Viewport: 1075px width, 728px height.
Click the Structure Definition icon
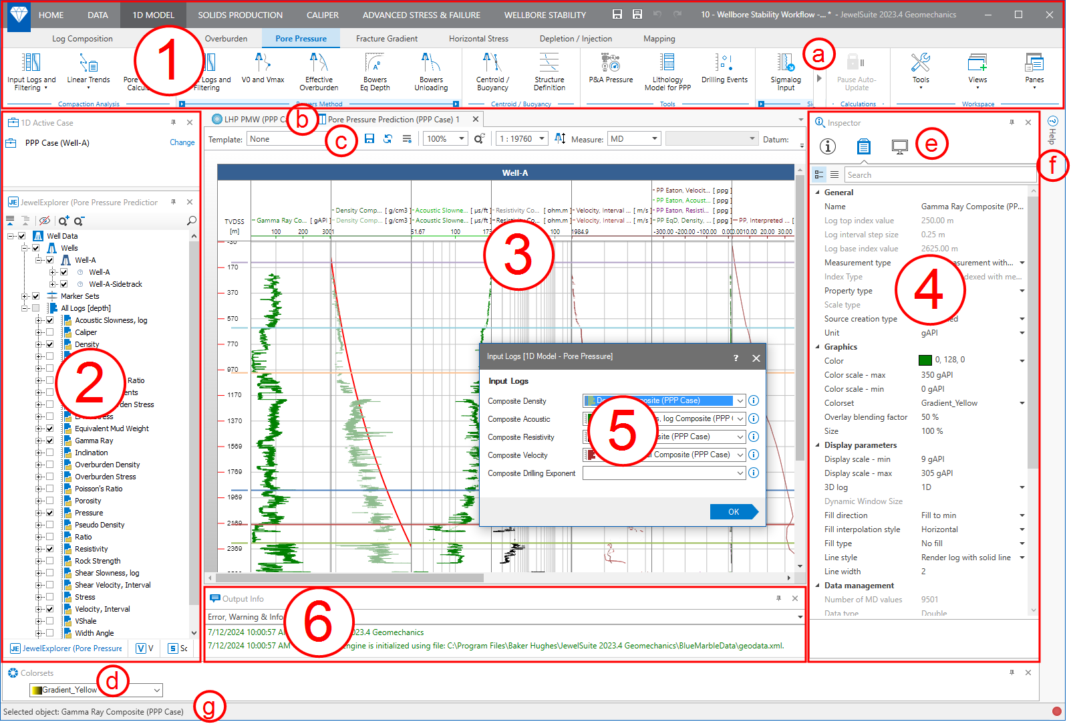(549, 64)
